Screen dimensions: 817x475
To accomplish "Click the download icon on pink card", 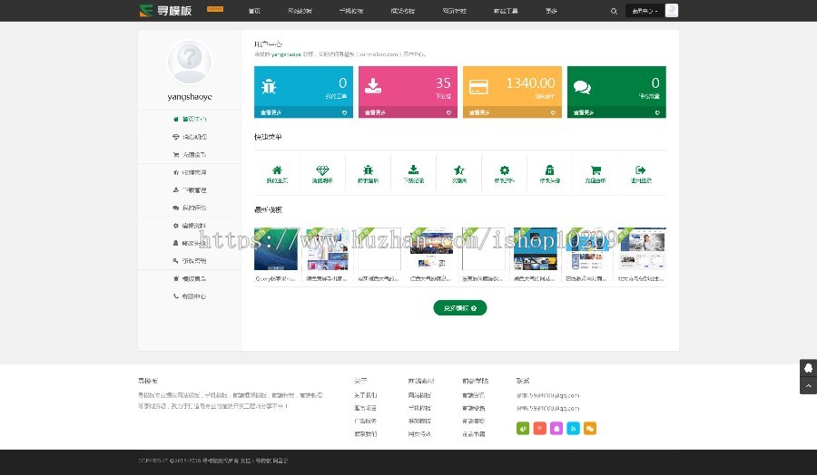I will click(x=373, y=86).
